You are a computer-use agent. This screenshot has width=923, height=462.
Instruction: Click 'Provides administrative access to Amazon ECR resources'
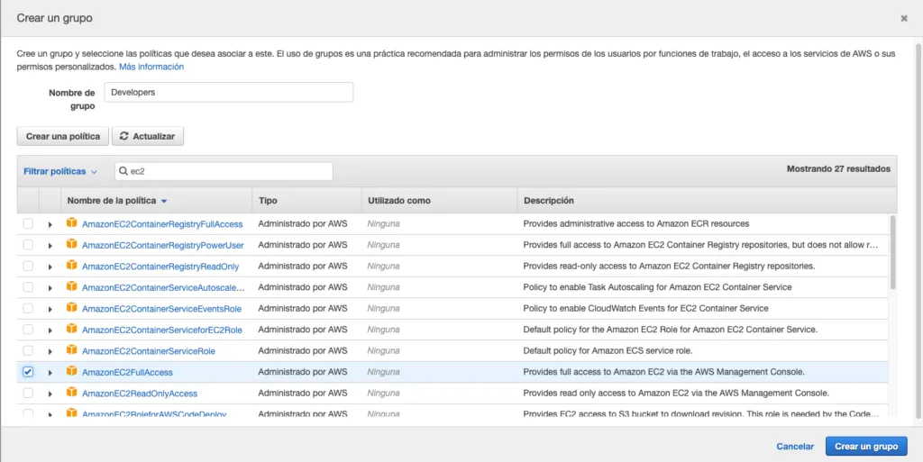pos(635,224)
